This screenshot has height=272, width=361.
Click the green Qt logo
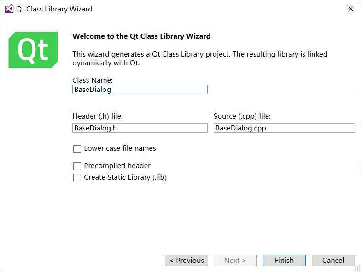33,50
